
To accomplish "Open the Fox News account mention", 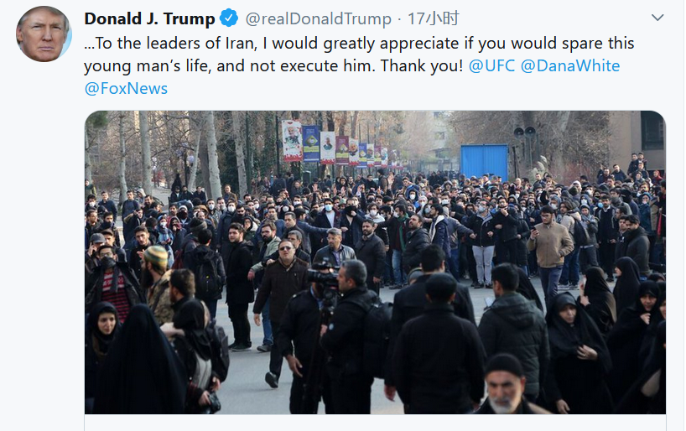I will pyautogui.click(x=126, y=88).
